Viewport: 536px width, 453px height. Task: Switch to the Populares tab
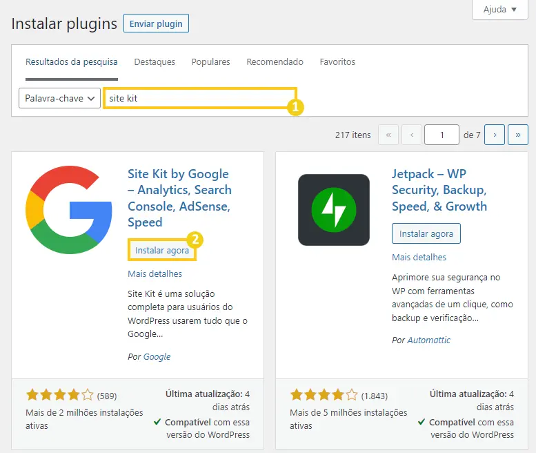pos(210,62)
